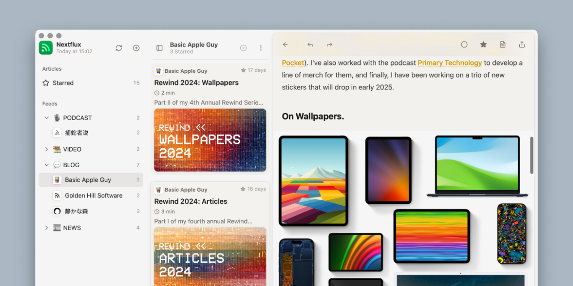Expand the NEWS folder
Screen dimensions: 573x286
coord(47,228)
